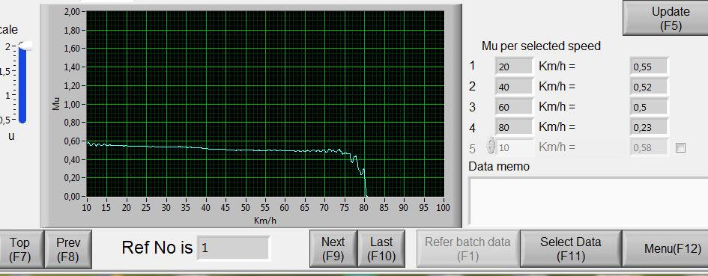Click the Mu value 0,23
This screenshot has height=276, width=708.
[x=649, y=126]
